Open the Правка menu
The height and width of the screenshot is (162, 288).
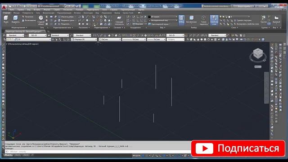coord(20,9)
